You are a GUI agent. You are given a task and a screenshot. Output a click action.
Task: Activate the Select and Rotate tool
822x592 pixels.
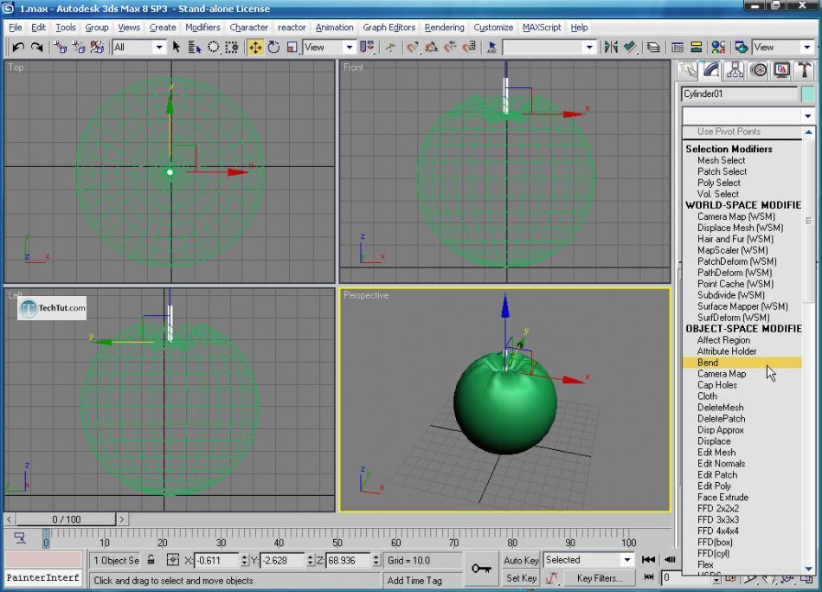[x=273, y=48]
